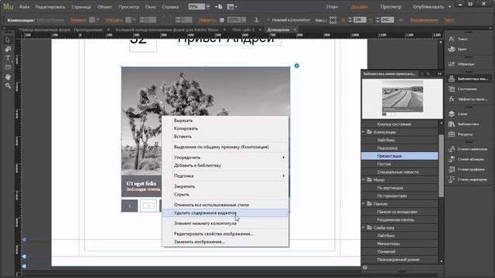Click the fill color swatch
Screen dimensions: 495x278
[92, 20]
